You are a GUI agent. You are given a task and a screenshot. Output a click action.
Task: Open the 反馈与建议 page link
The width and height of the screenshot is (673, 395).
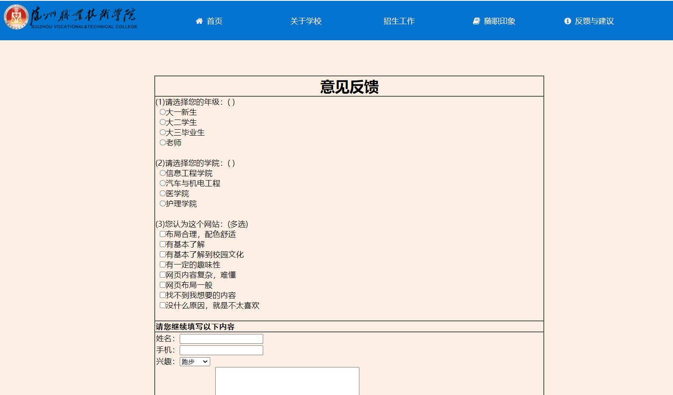pos(594,21)
